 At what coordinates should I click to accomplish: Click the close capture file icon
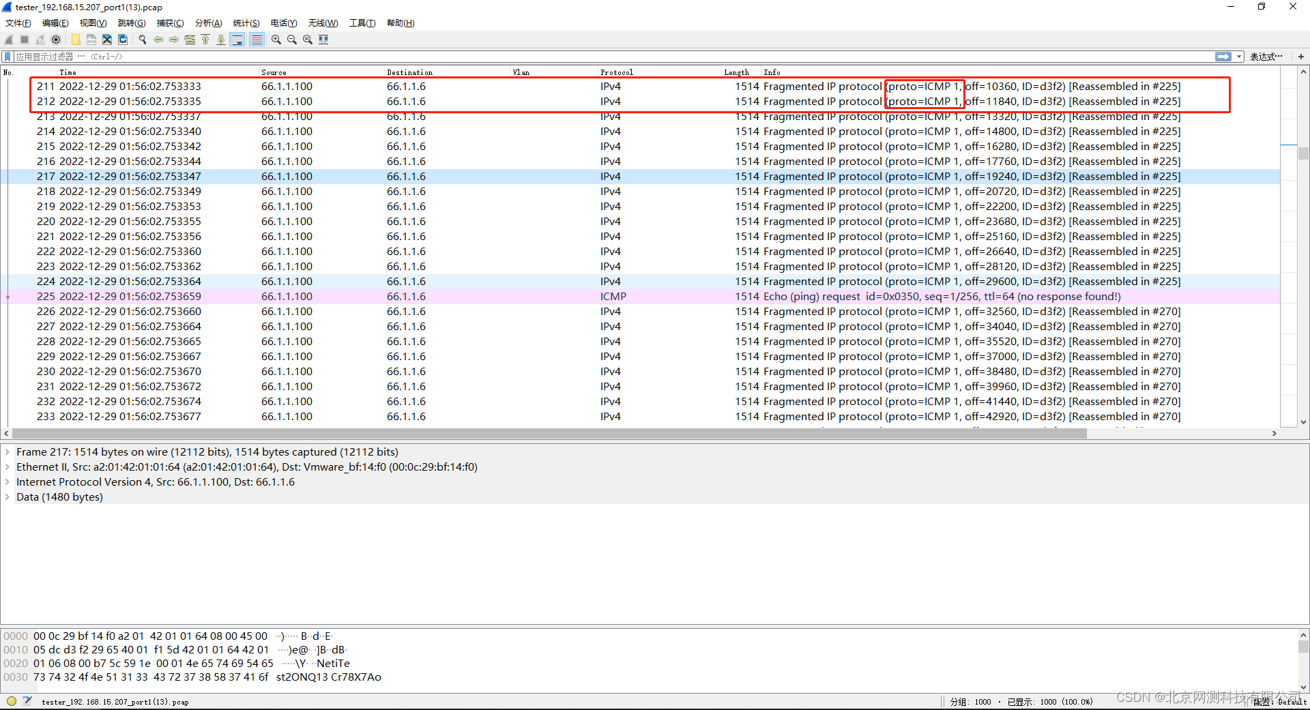pos(107,40)
